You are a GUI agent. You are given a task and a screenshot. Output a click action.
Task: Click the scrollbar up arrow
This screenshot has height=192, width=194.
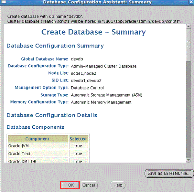pyautogui.click(x=188, y=27)
